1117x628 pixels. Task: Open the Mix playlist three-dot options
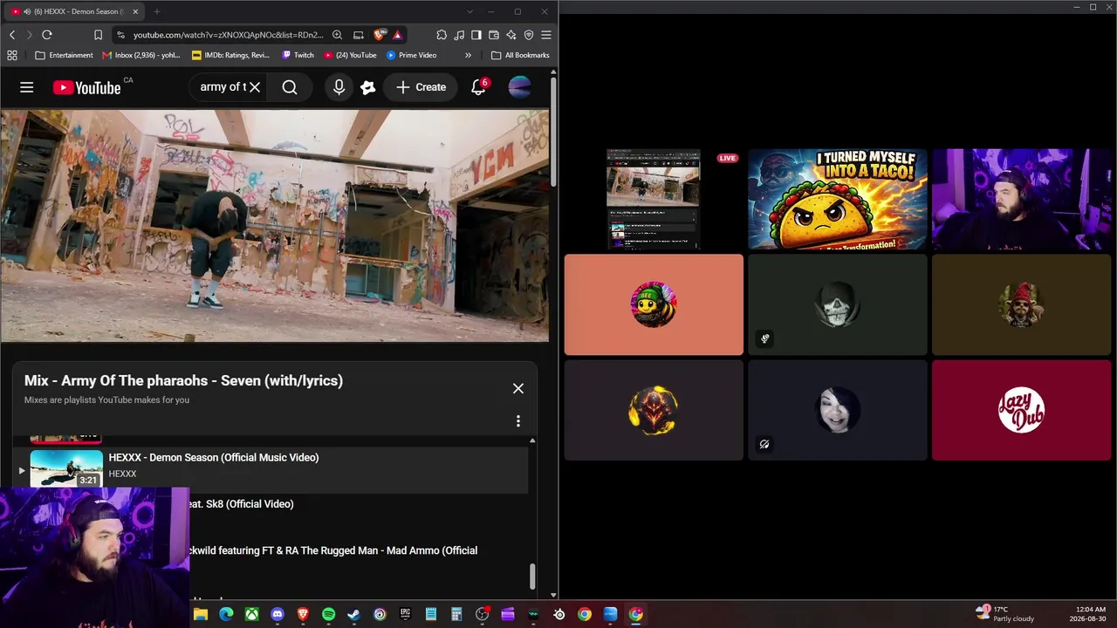click(518, 421)
